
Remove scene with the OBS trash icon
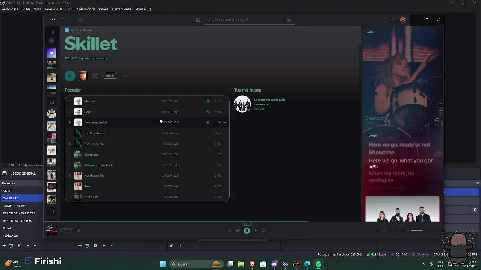11,246
